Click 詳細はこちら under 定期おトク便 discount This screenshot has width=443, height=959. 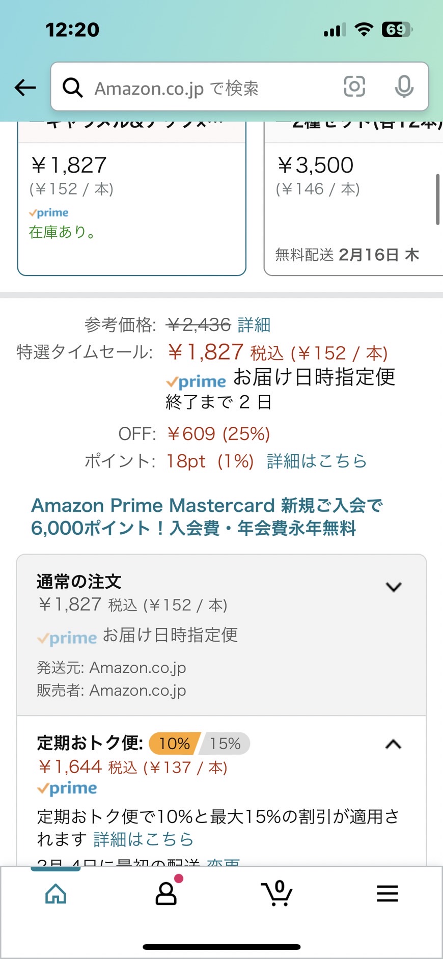tap(144, 839)
